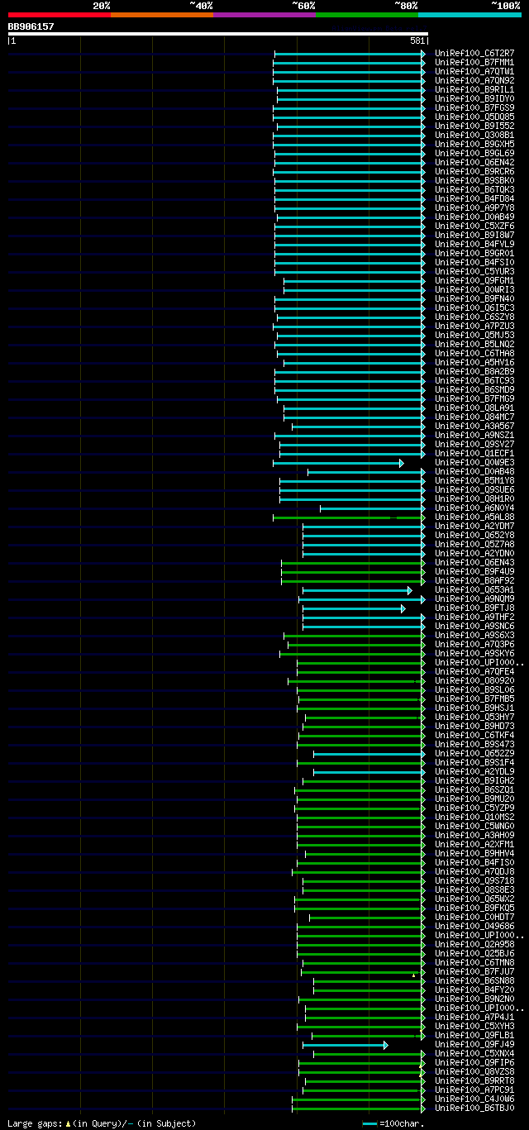Screen dimensions: 529x1130
Task: Select the UniRef100_Q6EN43 label
Action: (474, 562)
